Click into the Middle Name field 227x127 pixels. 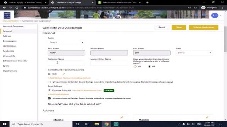pyautogui.click(x=109, y=53)
